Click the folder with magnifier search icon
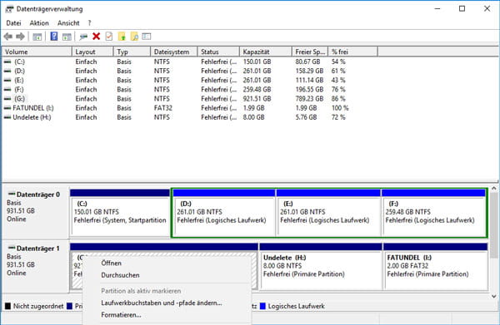 pos(134,37)
